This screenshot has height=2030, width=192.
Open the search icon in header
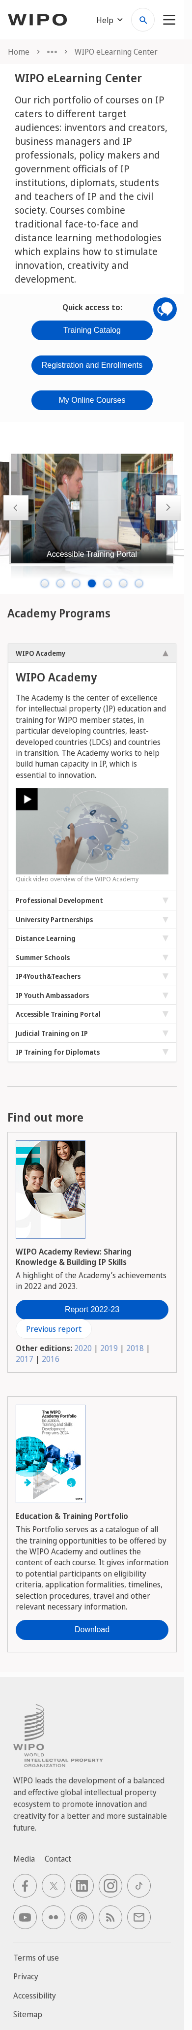tap(142, 20)
